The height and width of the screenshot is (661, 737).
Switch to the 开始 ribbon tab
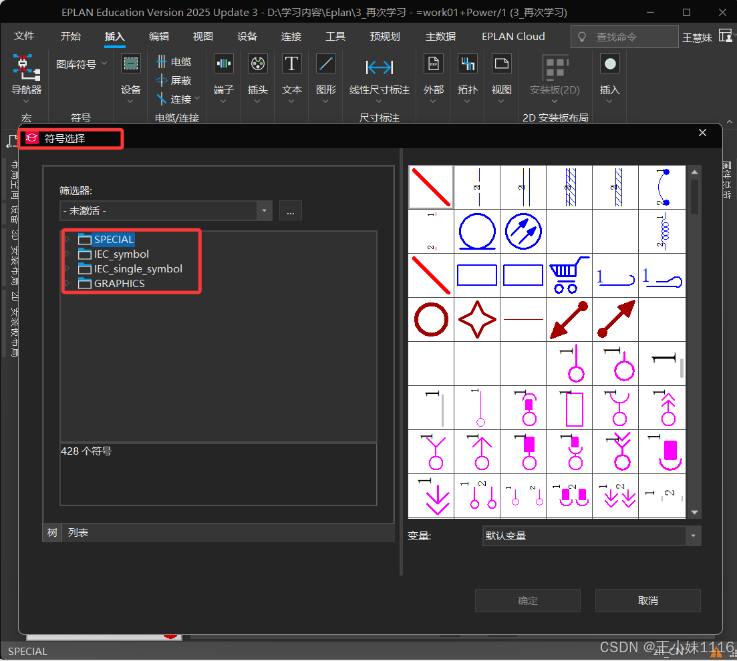pyautogui.click(x=71, y=36)
